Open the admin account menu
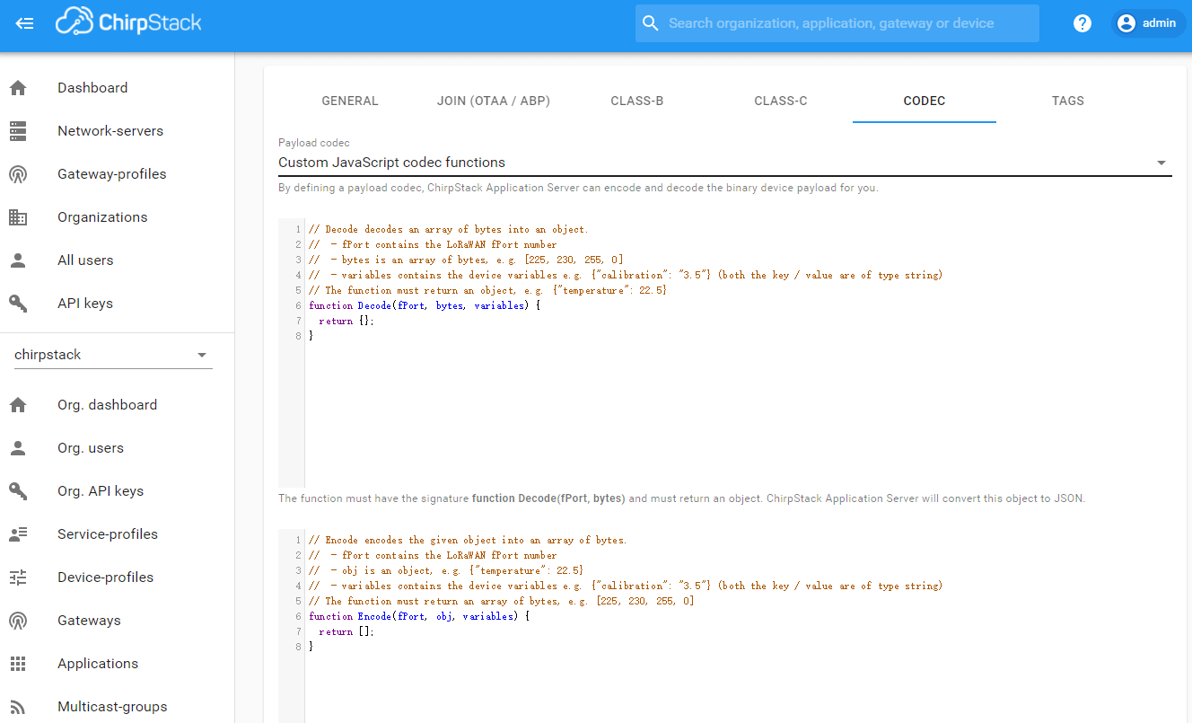Image resolution: width=1192 pixels, height=723 pixels. pos(1149,23)
